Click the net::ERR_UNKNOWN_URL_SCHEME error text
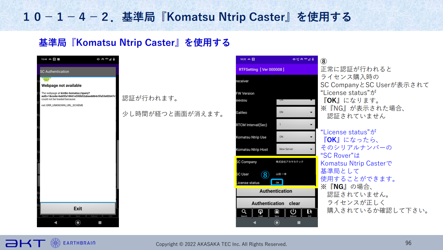 click(62, 105)
